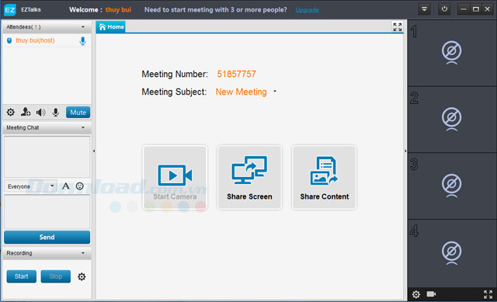Toggle the microphone icon beside Mute button
Screen dimensions: 497x302
tap(56, 112)
